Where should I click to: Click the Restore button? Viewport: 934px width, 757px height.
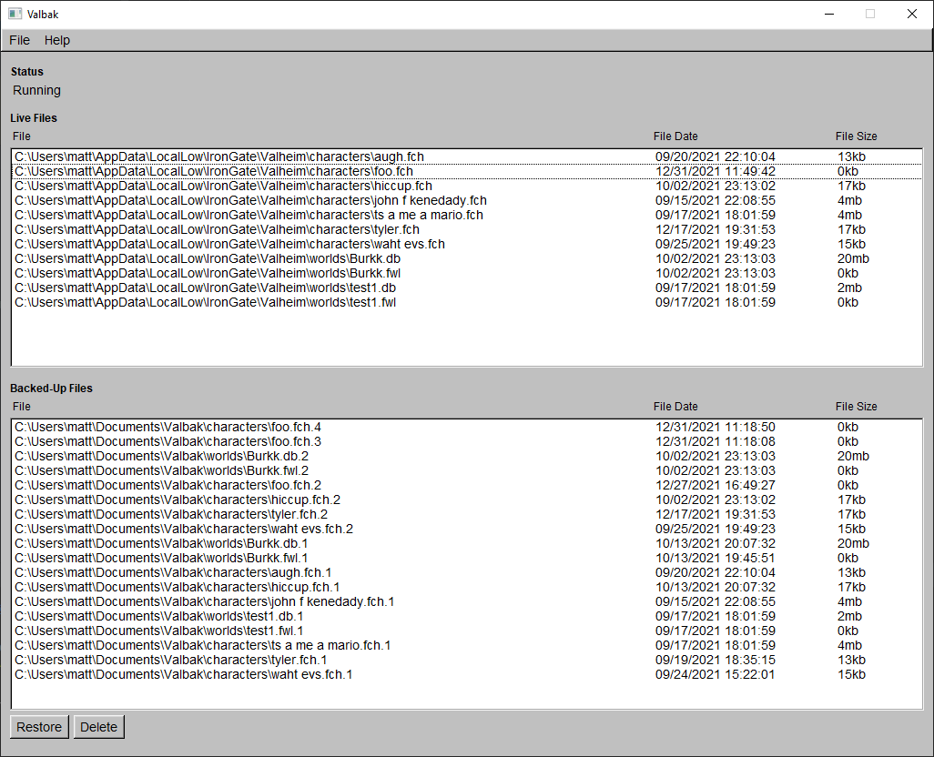point(39,727)
